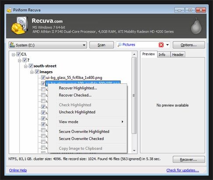
Task: Open the System (C:) drive dropdown
Action: click(x=84, y=45)
